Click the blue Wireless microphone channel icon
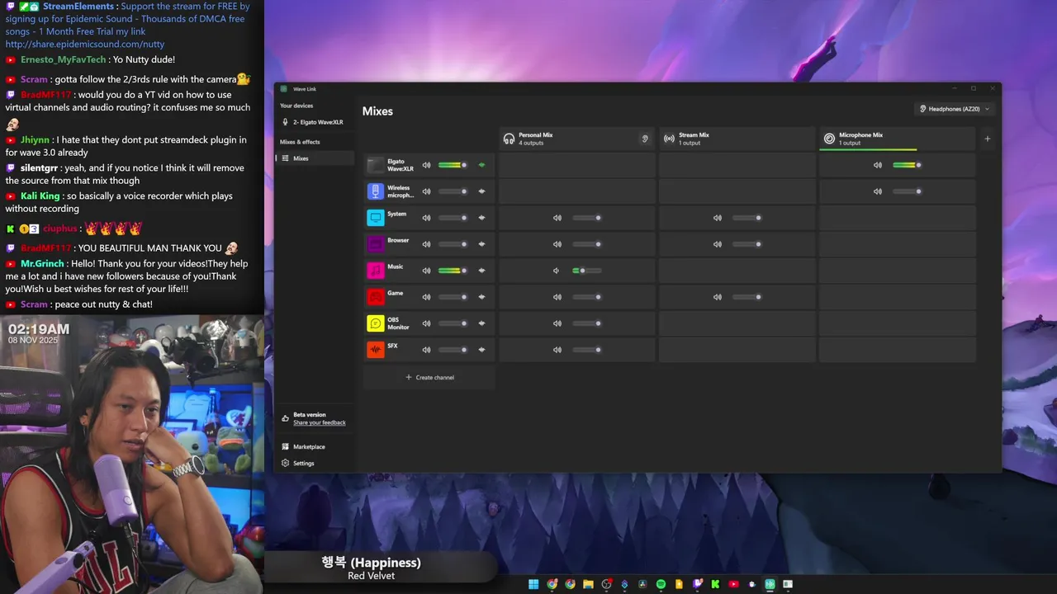This screenshot has width=1057, height=594. click(375, 191)
